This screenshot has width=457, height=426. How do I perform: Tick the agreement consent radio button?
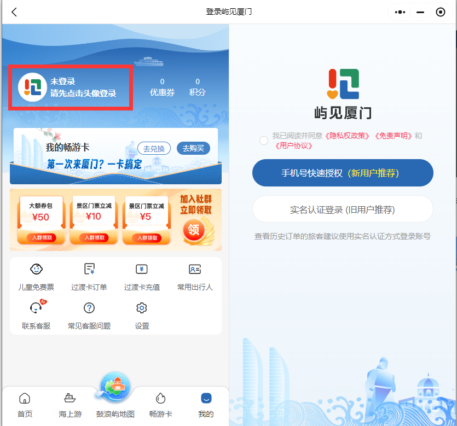[x=264, y=141]
